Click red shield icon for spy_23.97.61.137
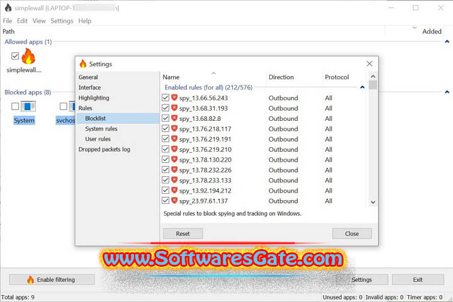This screenshot has height=302, width=453. click(x=174, y=201)
